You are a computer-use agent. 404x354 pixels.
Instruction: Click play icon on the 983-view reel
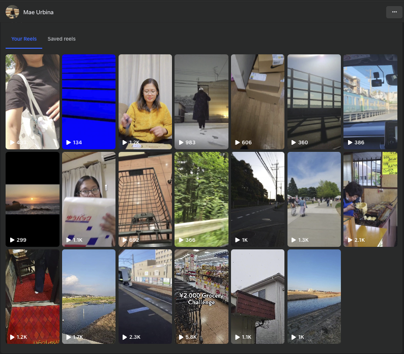click(181, 143)
